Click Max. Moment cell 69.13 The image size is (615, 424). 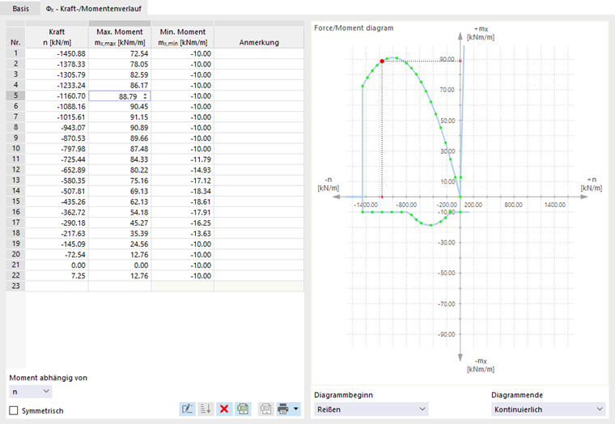[x=120, y=192]
